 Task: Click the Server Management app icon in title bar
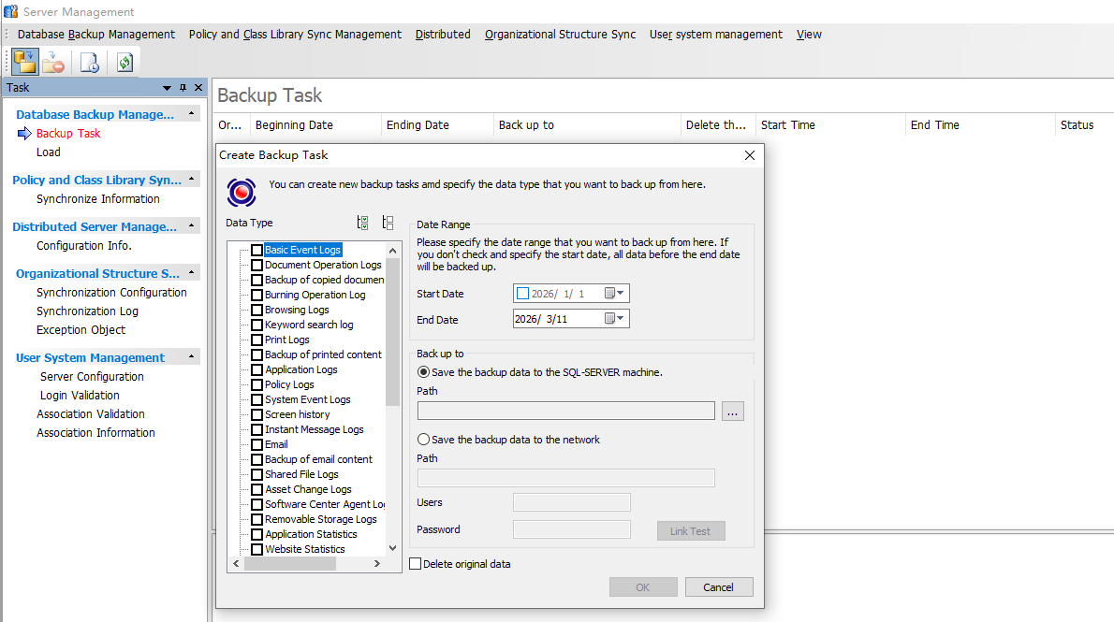(10, 11)
